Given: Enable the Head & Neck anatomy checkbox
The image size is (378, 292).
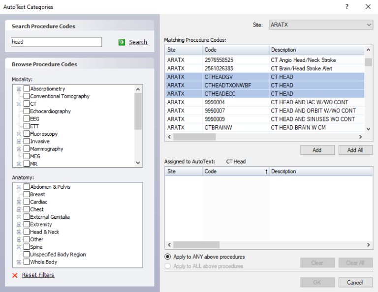Looking at the screenshot, I should [x=27, y=232].
